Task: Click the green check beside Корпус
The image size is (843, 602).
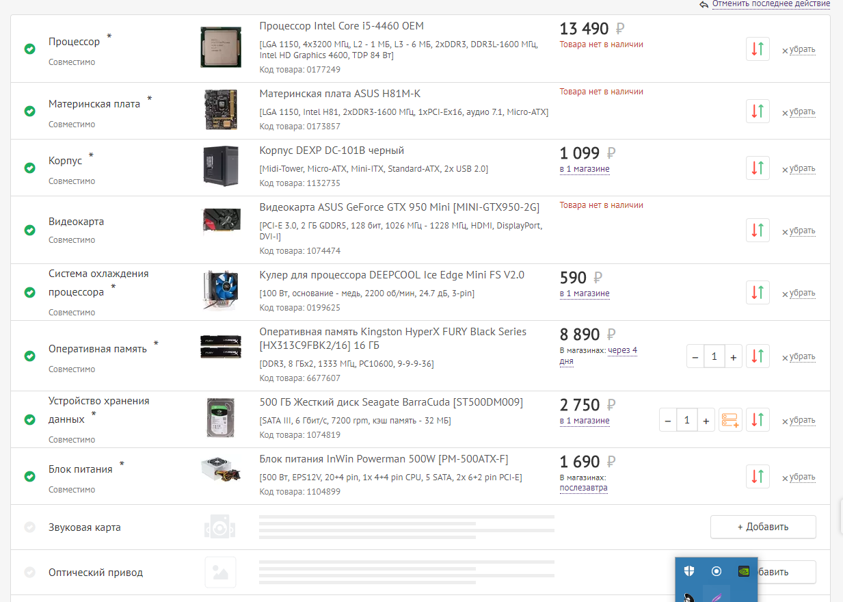Action: pyautogui.click(x=29, y=168)
